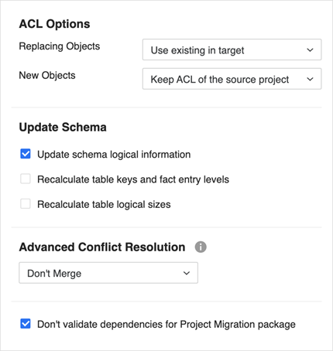The image size is (333, 351).
Task: Click the Advanced Conflict Resolution heading text
Action: coord(102,247)
